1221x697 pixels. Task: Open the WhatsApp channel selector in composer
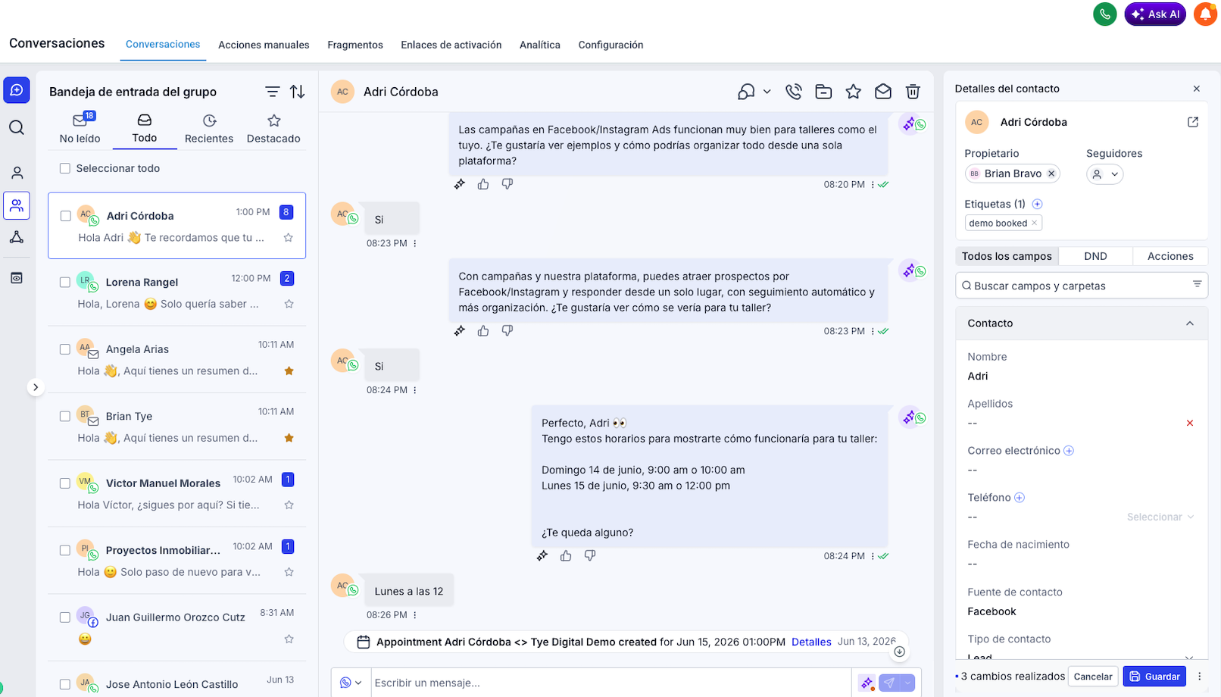click(x=351, y=683)
